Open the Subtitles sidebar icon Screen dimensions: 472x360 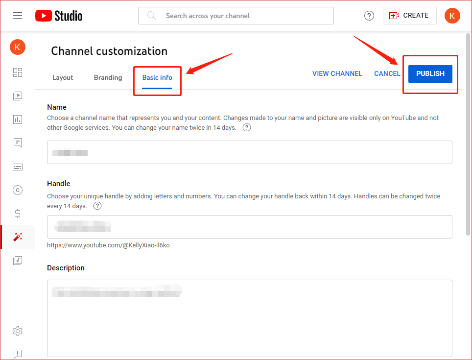coord(18,167)
